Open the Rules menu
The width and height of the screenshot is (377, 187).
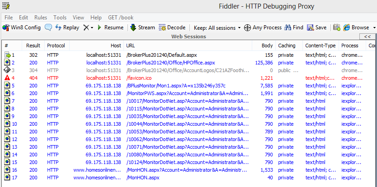pyautogui.click(x=40, y=17)
